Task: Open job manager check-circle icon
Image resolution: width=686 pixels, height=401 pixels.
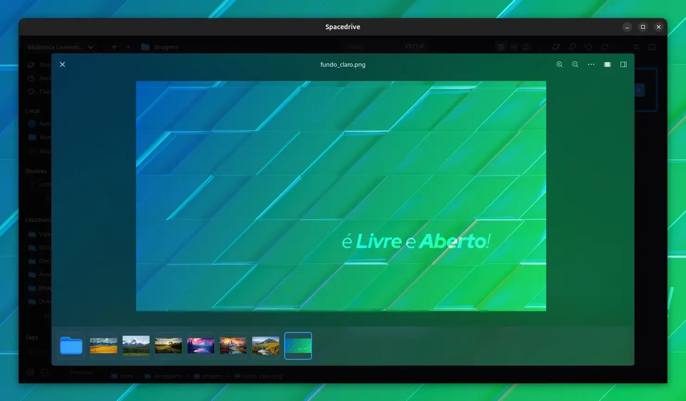Action: point(44,372)
